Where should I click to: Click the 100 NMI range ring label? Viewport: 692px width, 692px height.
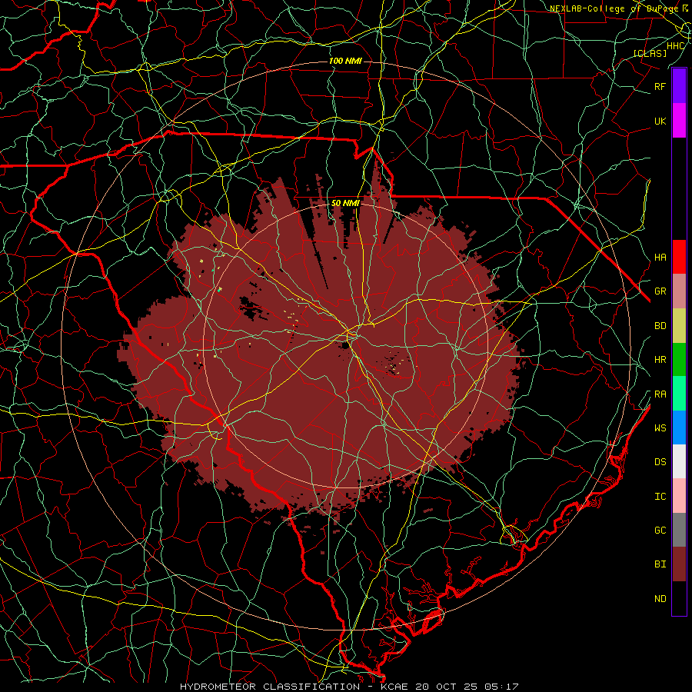click(x=345, y=61)
